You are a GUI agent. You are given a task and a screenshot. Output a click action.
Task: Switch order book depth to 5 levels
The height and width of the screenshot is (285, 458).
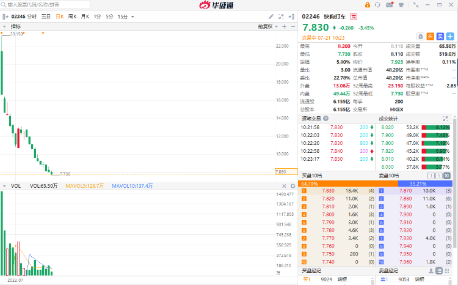coord(439,176)
